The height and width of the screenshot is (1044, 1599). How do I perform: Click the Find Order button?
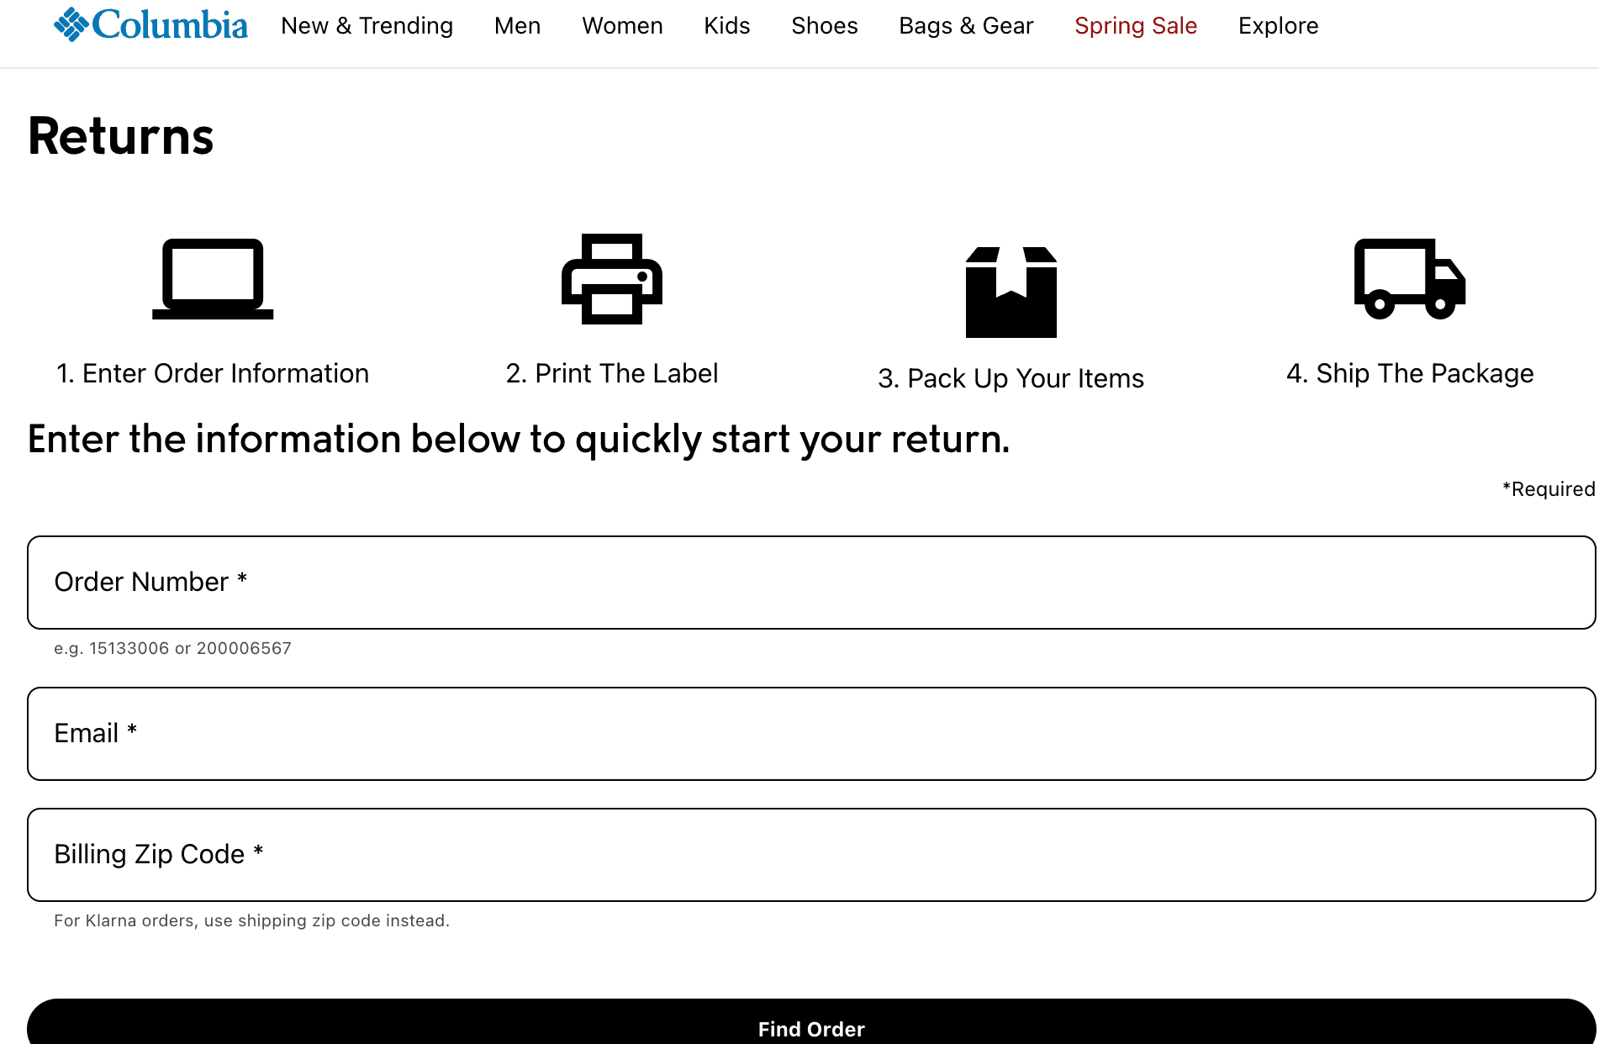point(810,1028)
